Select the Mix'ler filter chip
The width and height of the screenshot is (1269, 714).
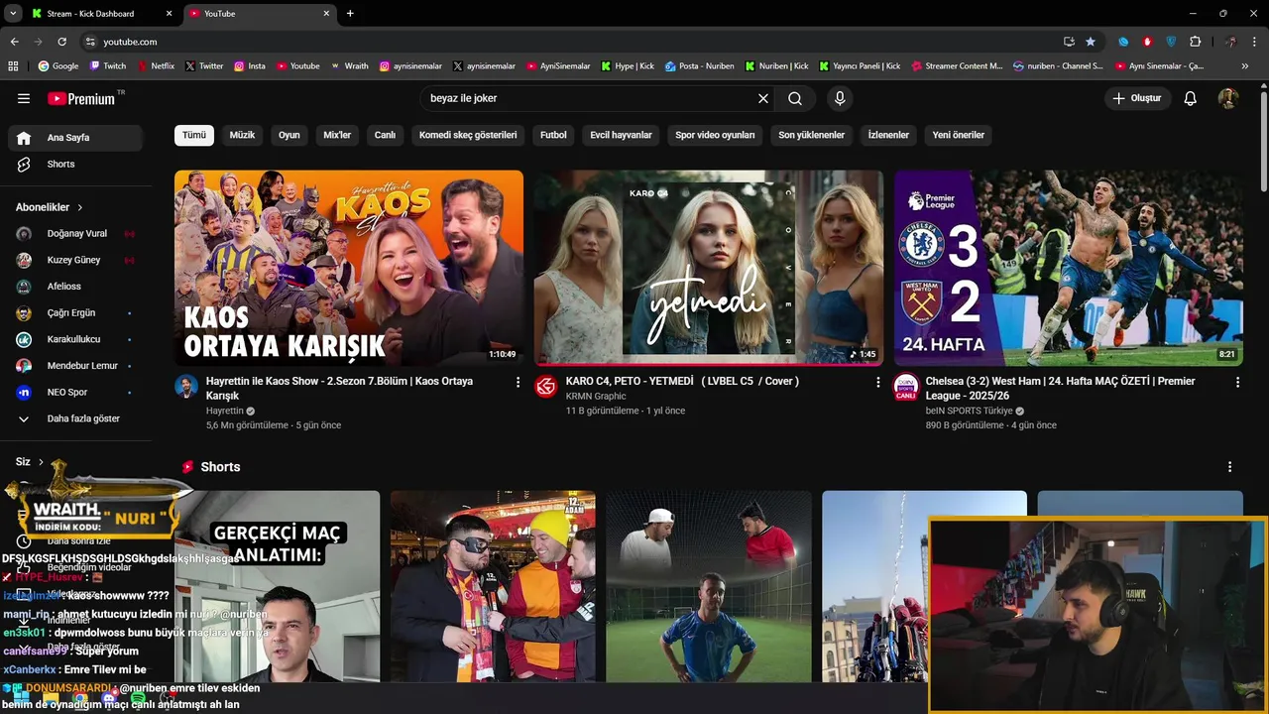click(337, 135)
